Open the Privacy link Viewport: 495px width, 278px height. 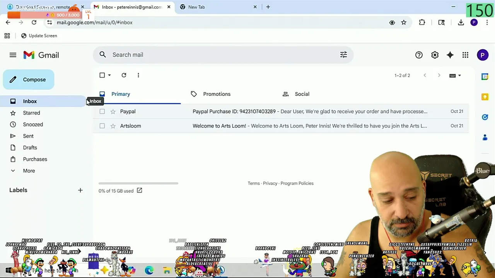coord(270,183)
